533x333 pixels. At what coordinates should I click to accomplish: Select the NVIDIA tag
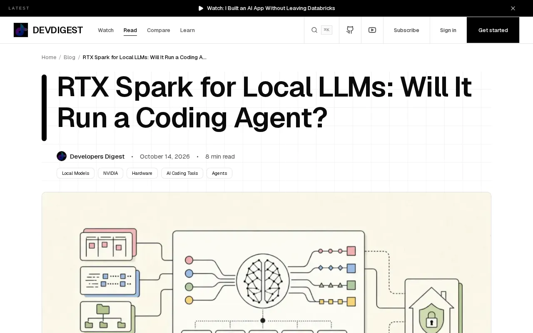(110, 173)
